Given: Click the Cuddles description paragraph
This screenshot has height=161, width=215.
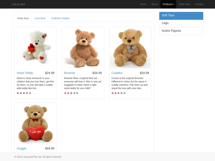Looking at the screenshot, I should (x=129, y=83).
